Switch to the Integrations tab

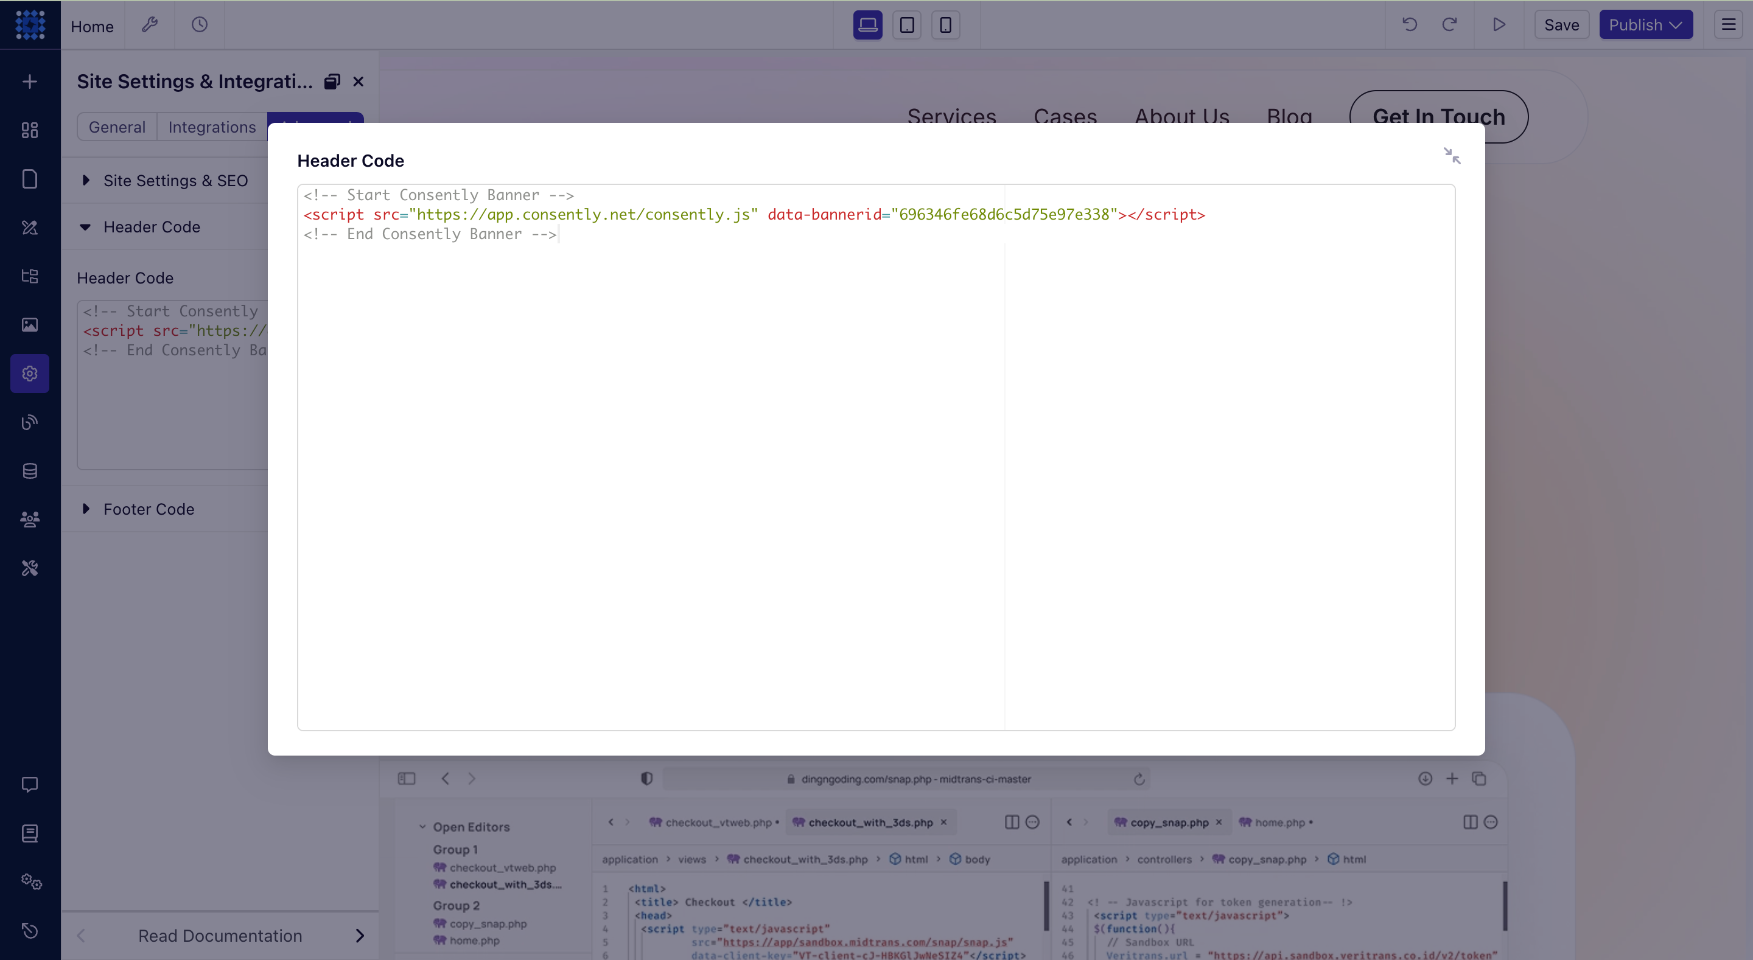[212, 127]
